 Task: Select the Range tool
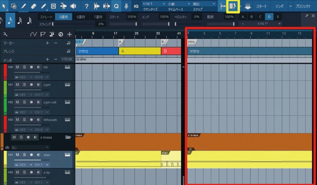pos(14,6)
